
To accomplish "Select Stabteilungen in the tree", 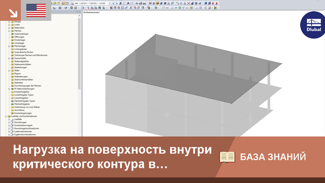I will (21, 68).
